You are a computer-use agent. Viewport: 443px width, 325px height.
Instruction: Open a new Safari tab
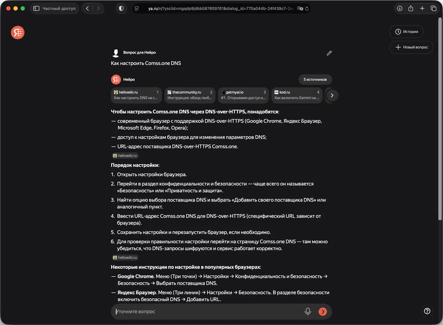coord(422,8)
